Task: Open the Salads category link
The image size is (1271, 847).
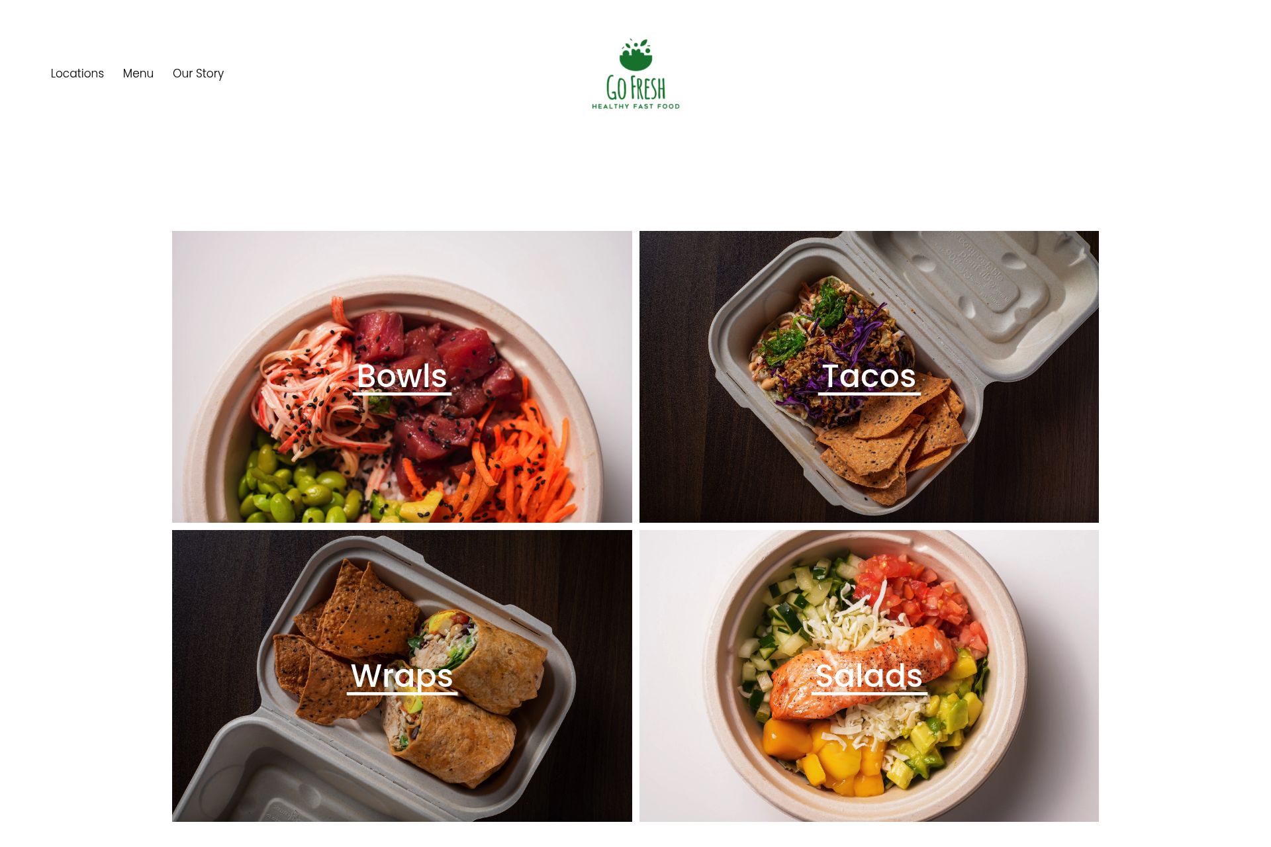Action: click(869, 676)
